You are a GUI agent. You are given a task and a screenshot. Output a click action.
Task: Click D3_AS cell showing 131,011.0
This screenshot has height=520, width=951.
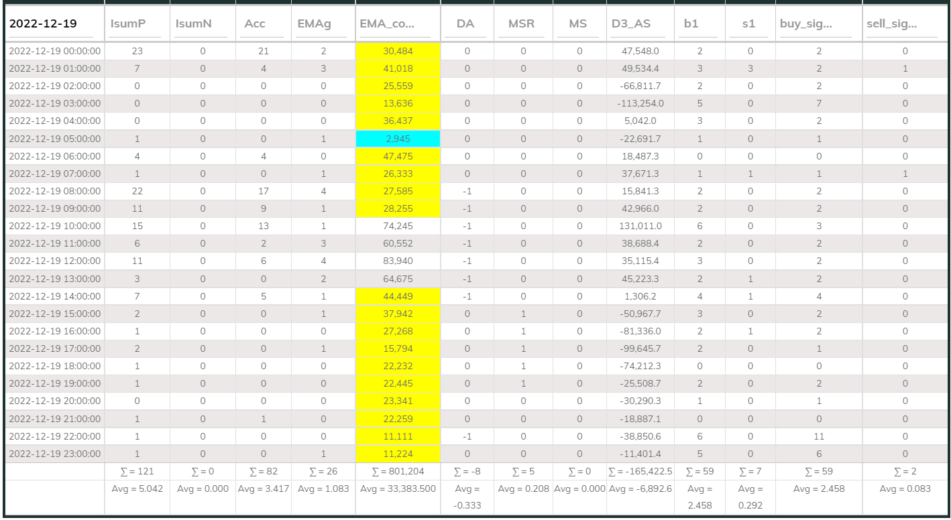click(640, 226)
